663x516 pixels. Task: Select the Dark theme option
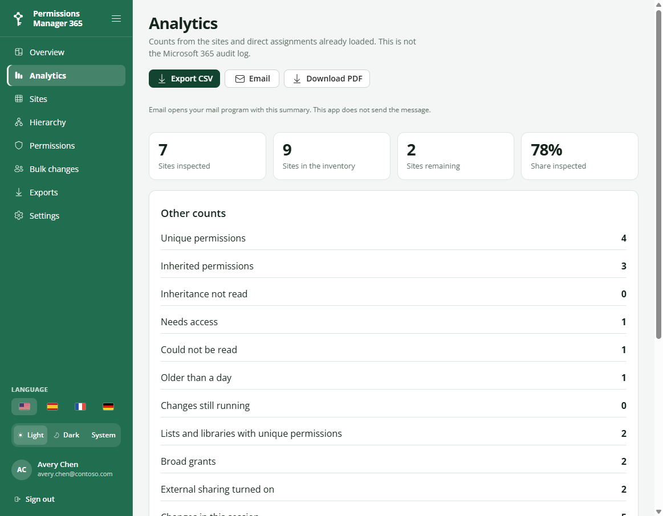click(67, 435)
